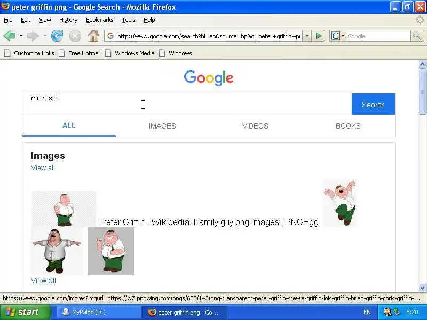427x320 pixels.
Task: Open the Free Hotmail bookmark
Action: 80,53
